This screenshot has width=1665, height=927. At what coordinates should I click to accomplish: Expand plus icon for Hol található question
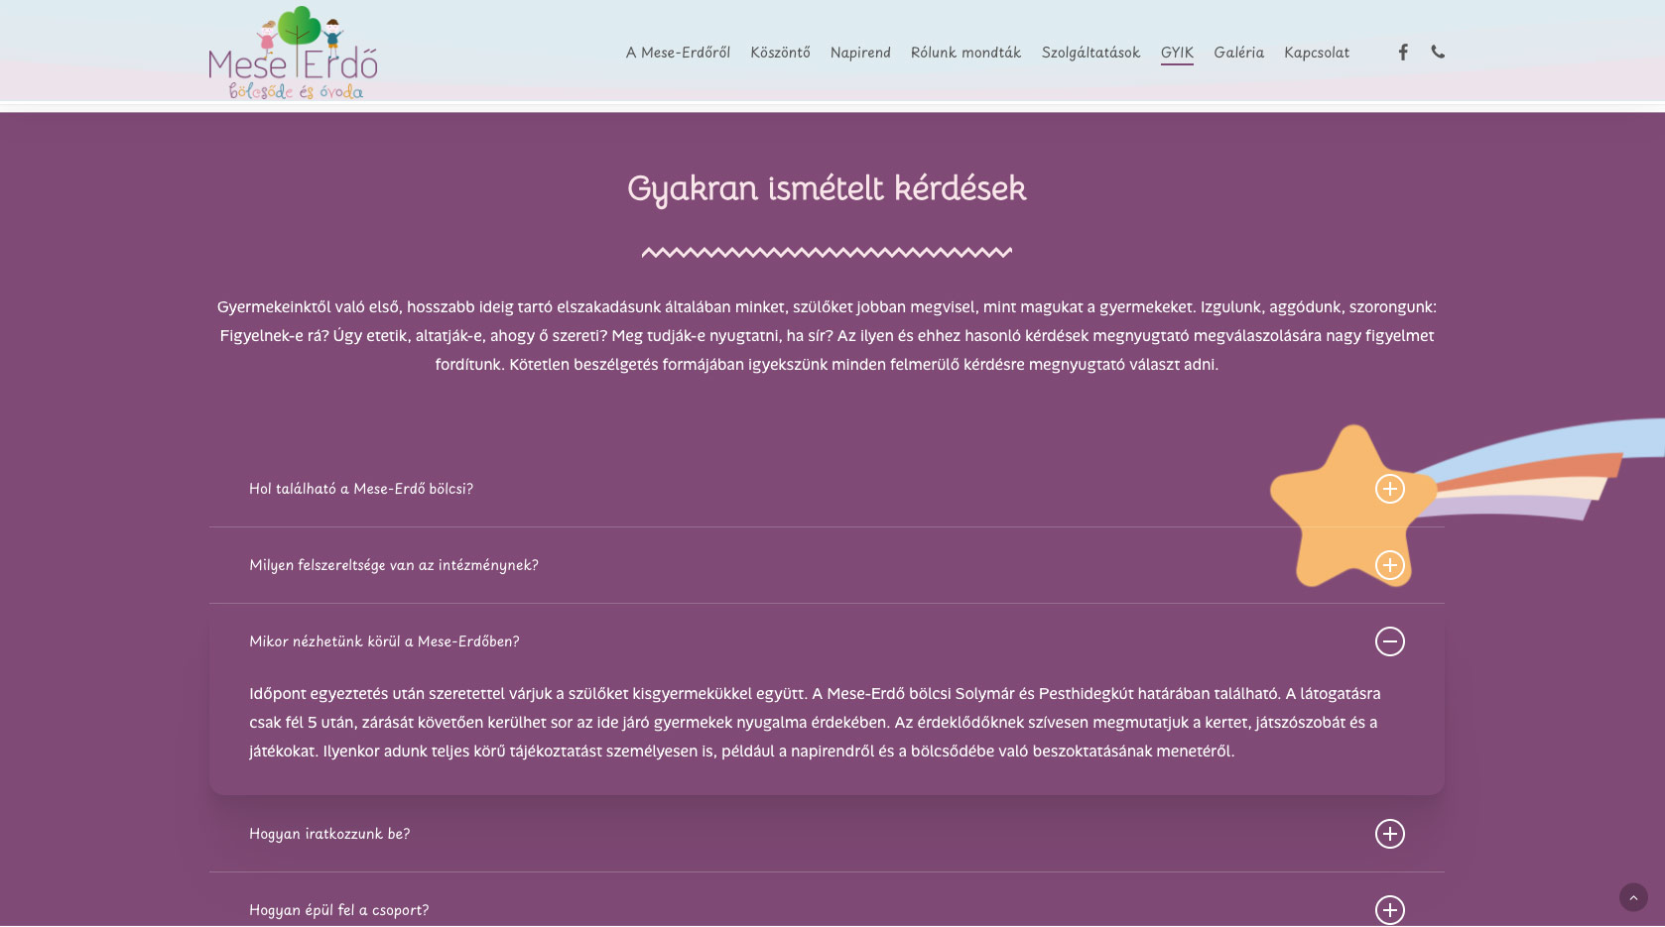1389,489
